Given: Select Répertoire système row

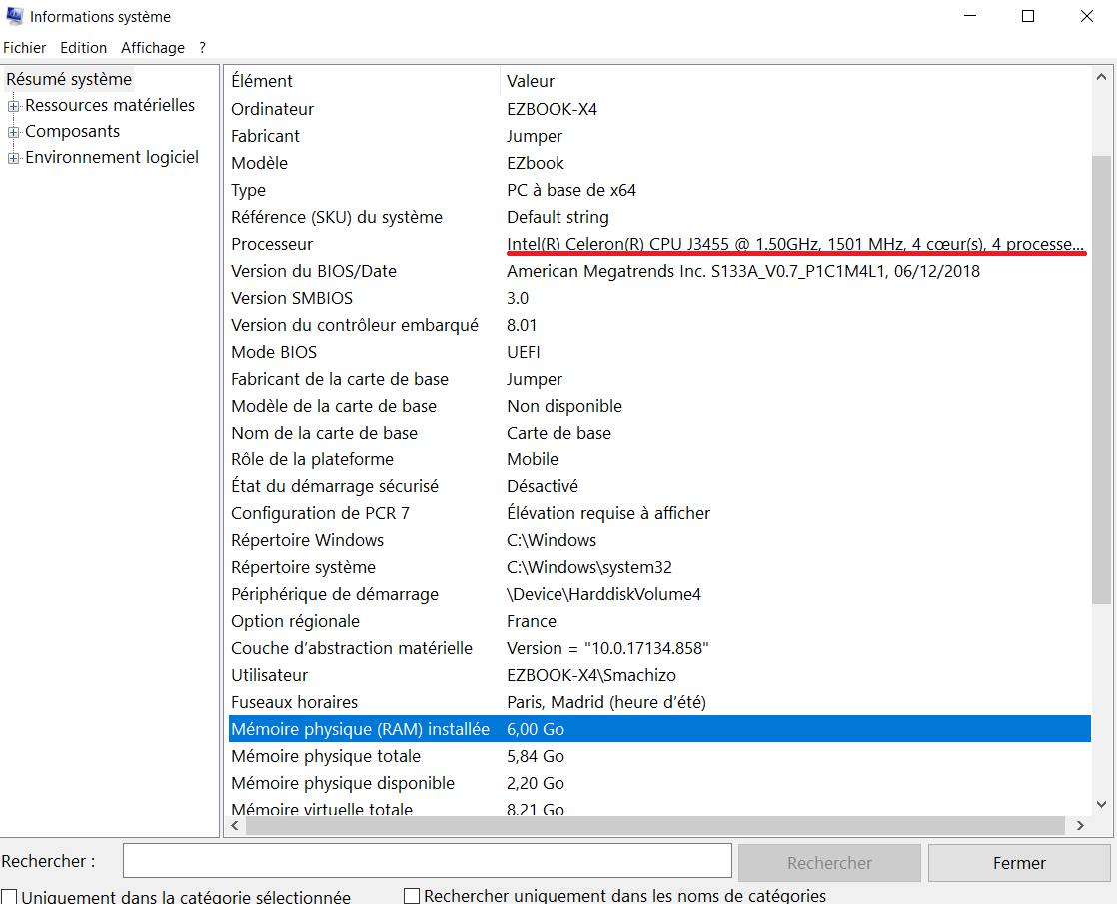Looking at the screenshot, I should point(659,568).
